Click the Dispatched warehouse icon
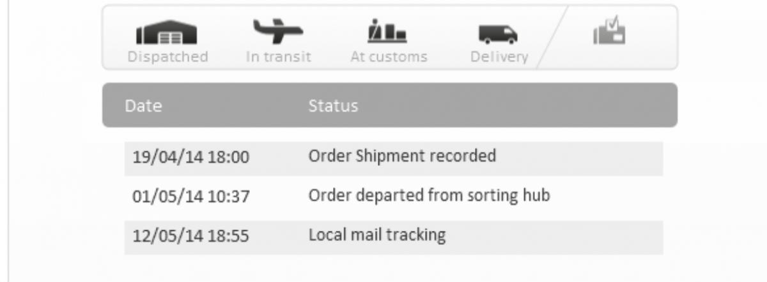767x282 pixels. (x=167, y=34)
